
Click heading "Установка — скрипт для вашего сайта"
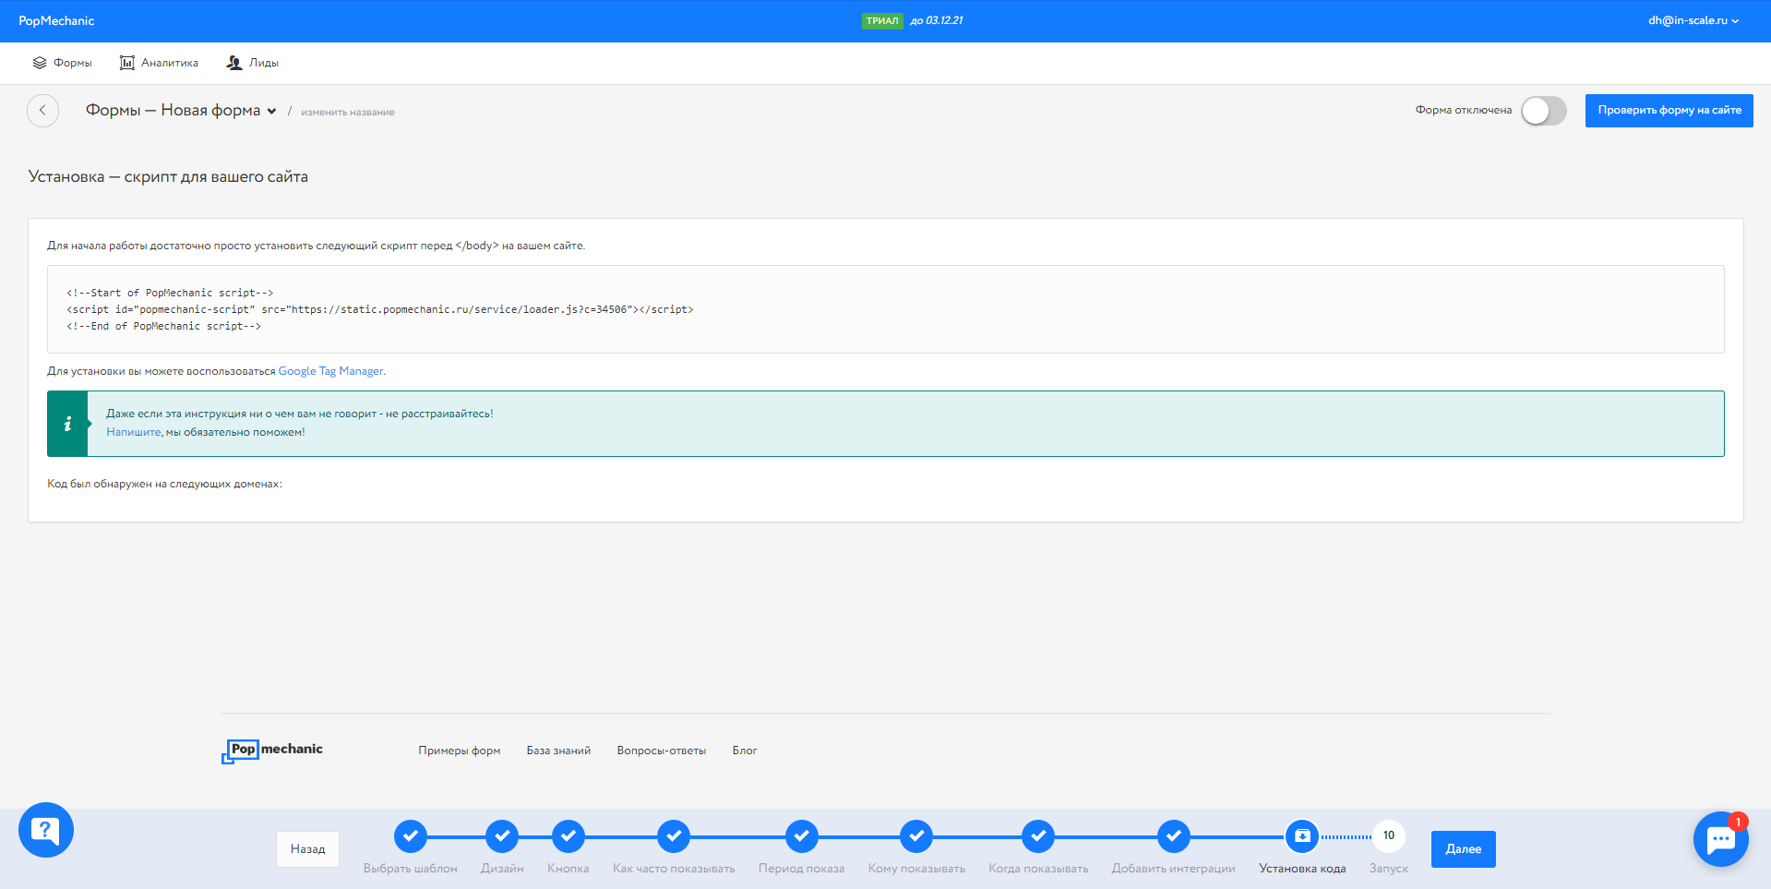coord(168,176)
